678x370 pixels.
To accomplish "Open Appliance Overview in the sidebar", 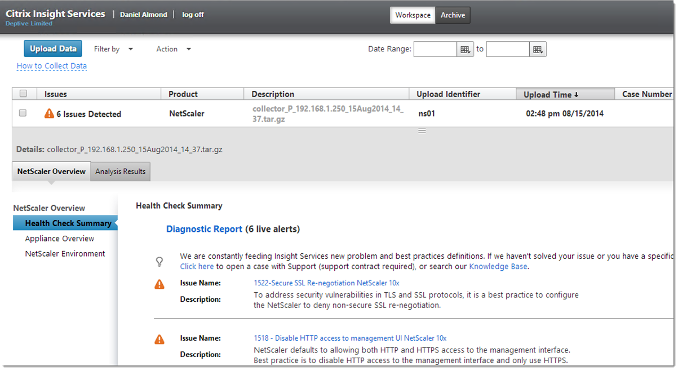I will [x=60, y=239].
